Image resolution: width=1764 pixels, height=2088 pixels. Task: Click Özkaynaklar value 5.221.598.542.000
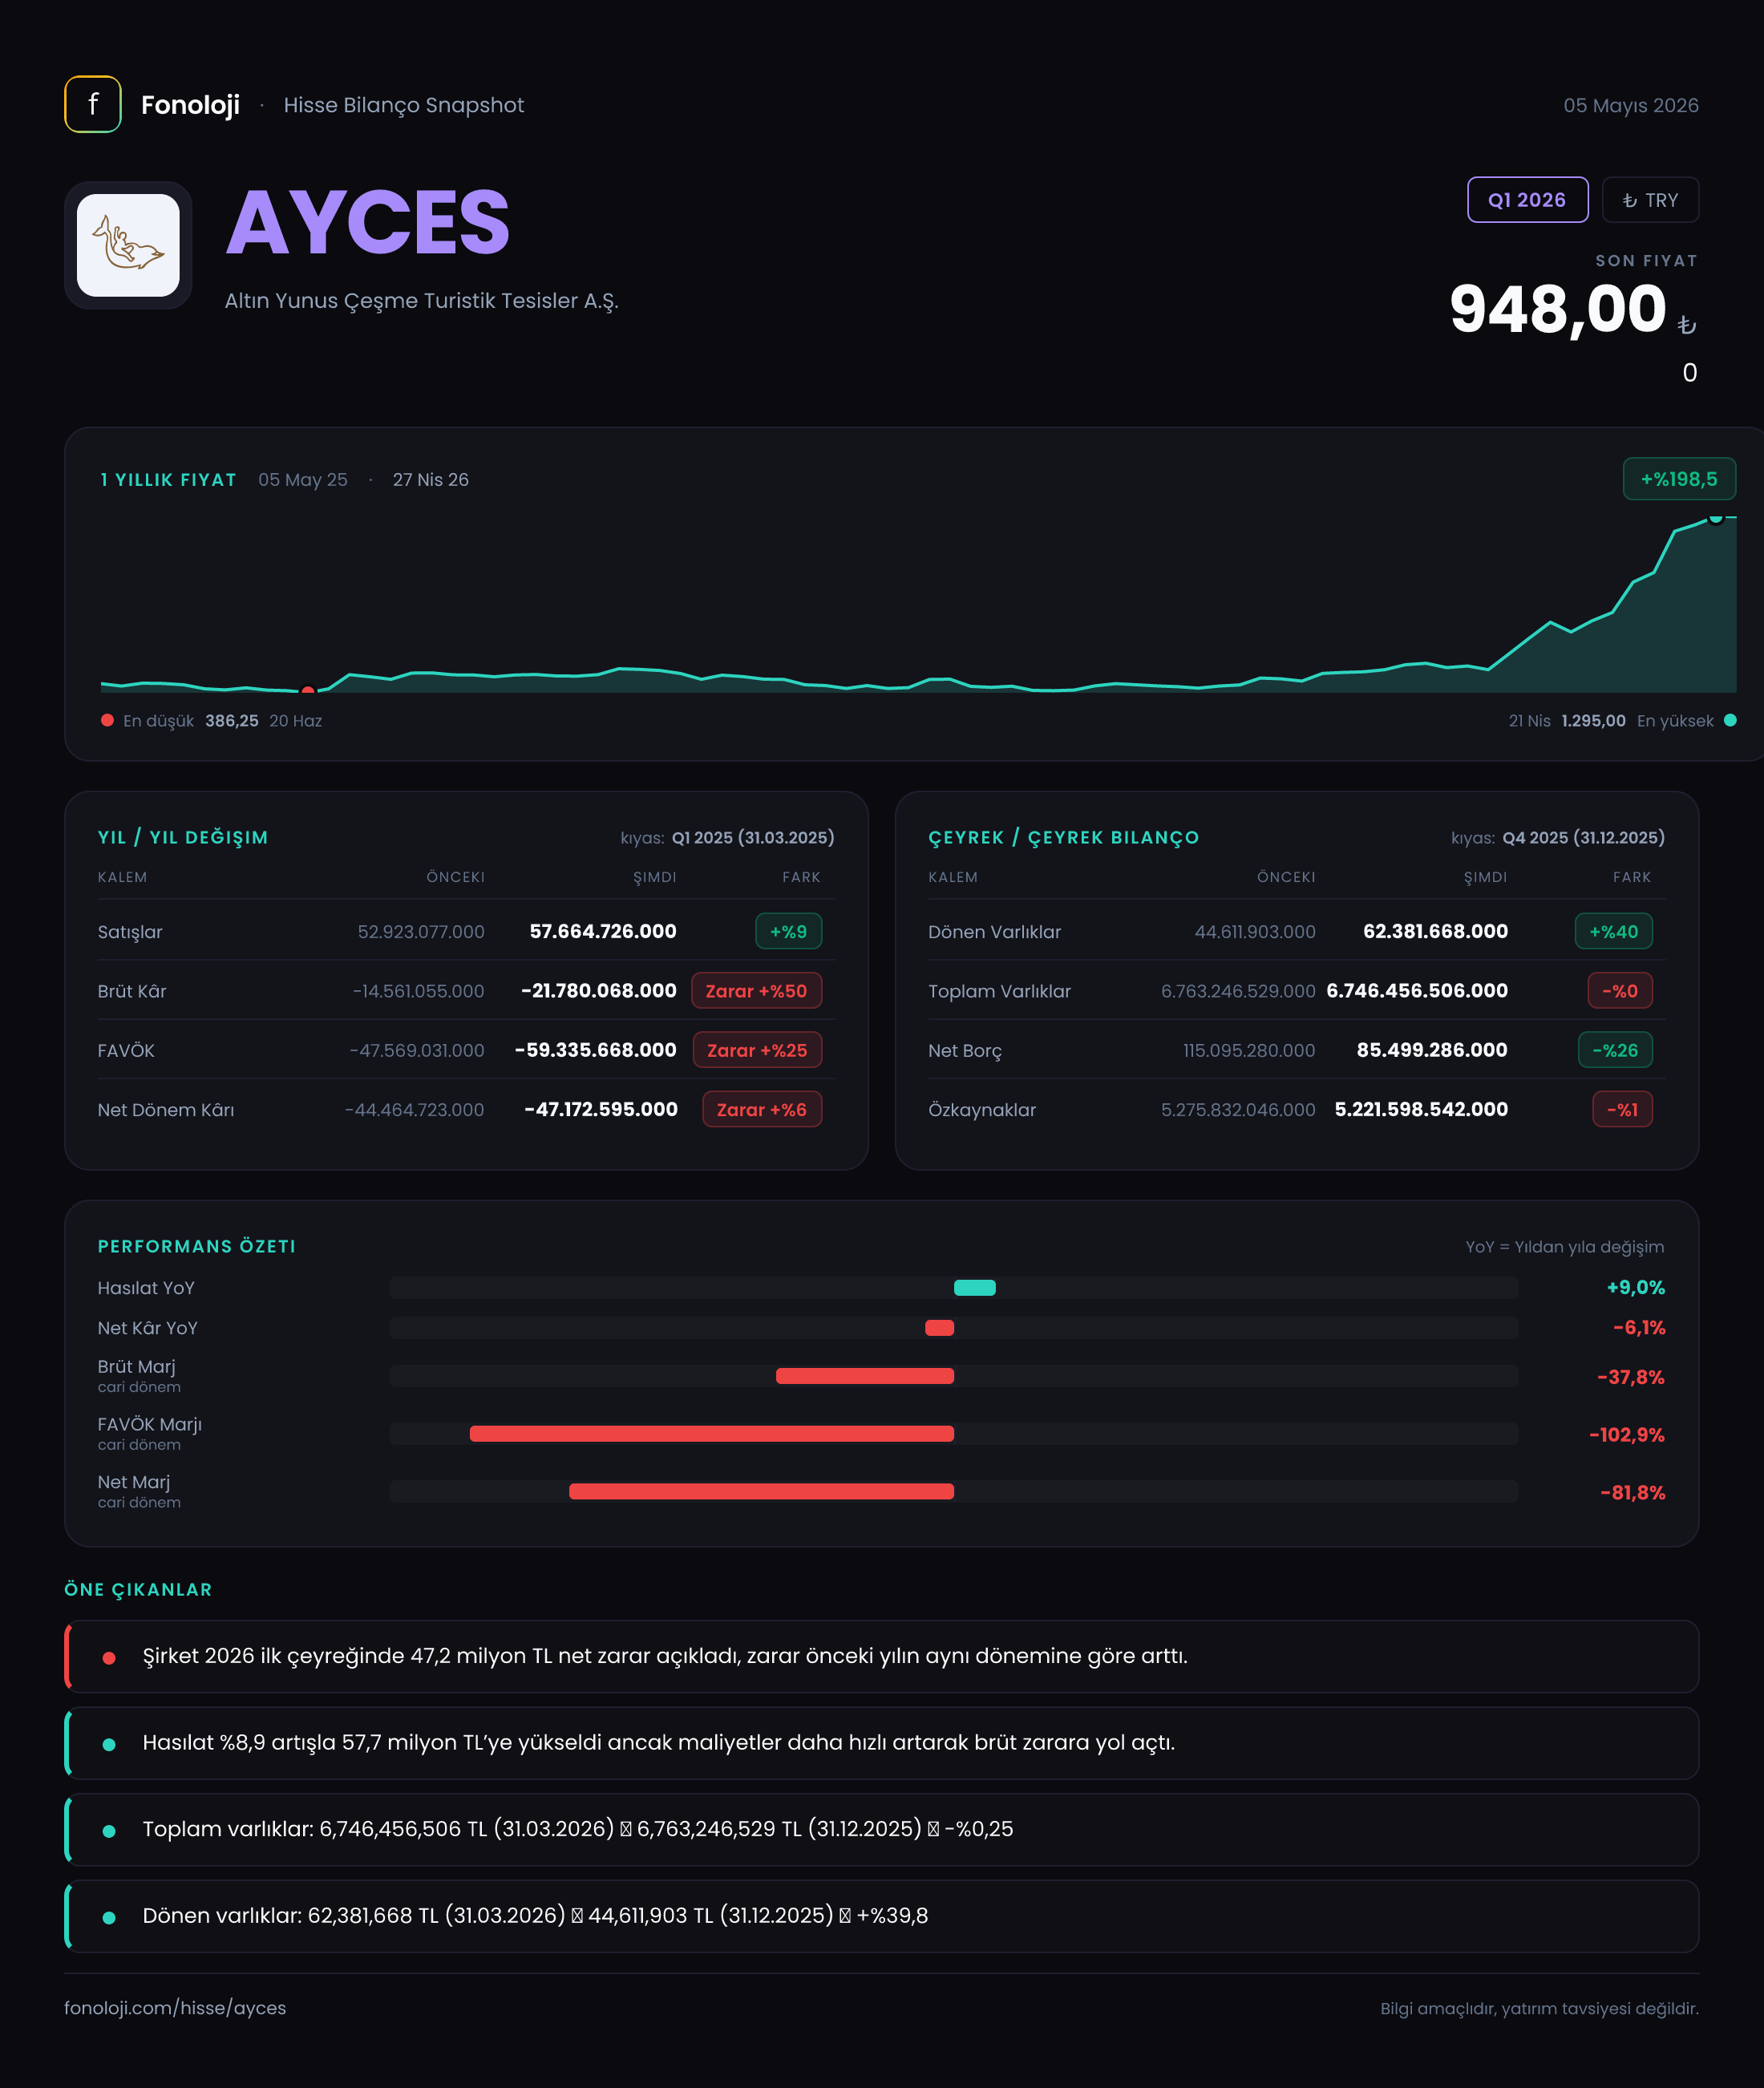coord(1421,1109)
